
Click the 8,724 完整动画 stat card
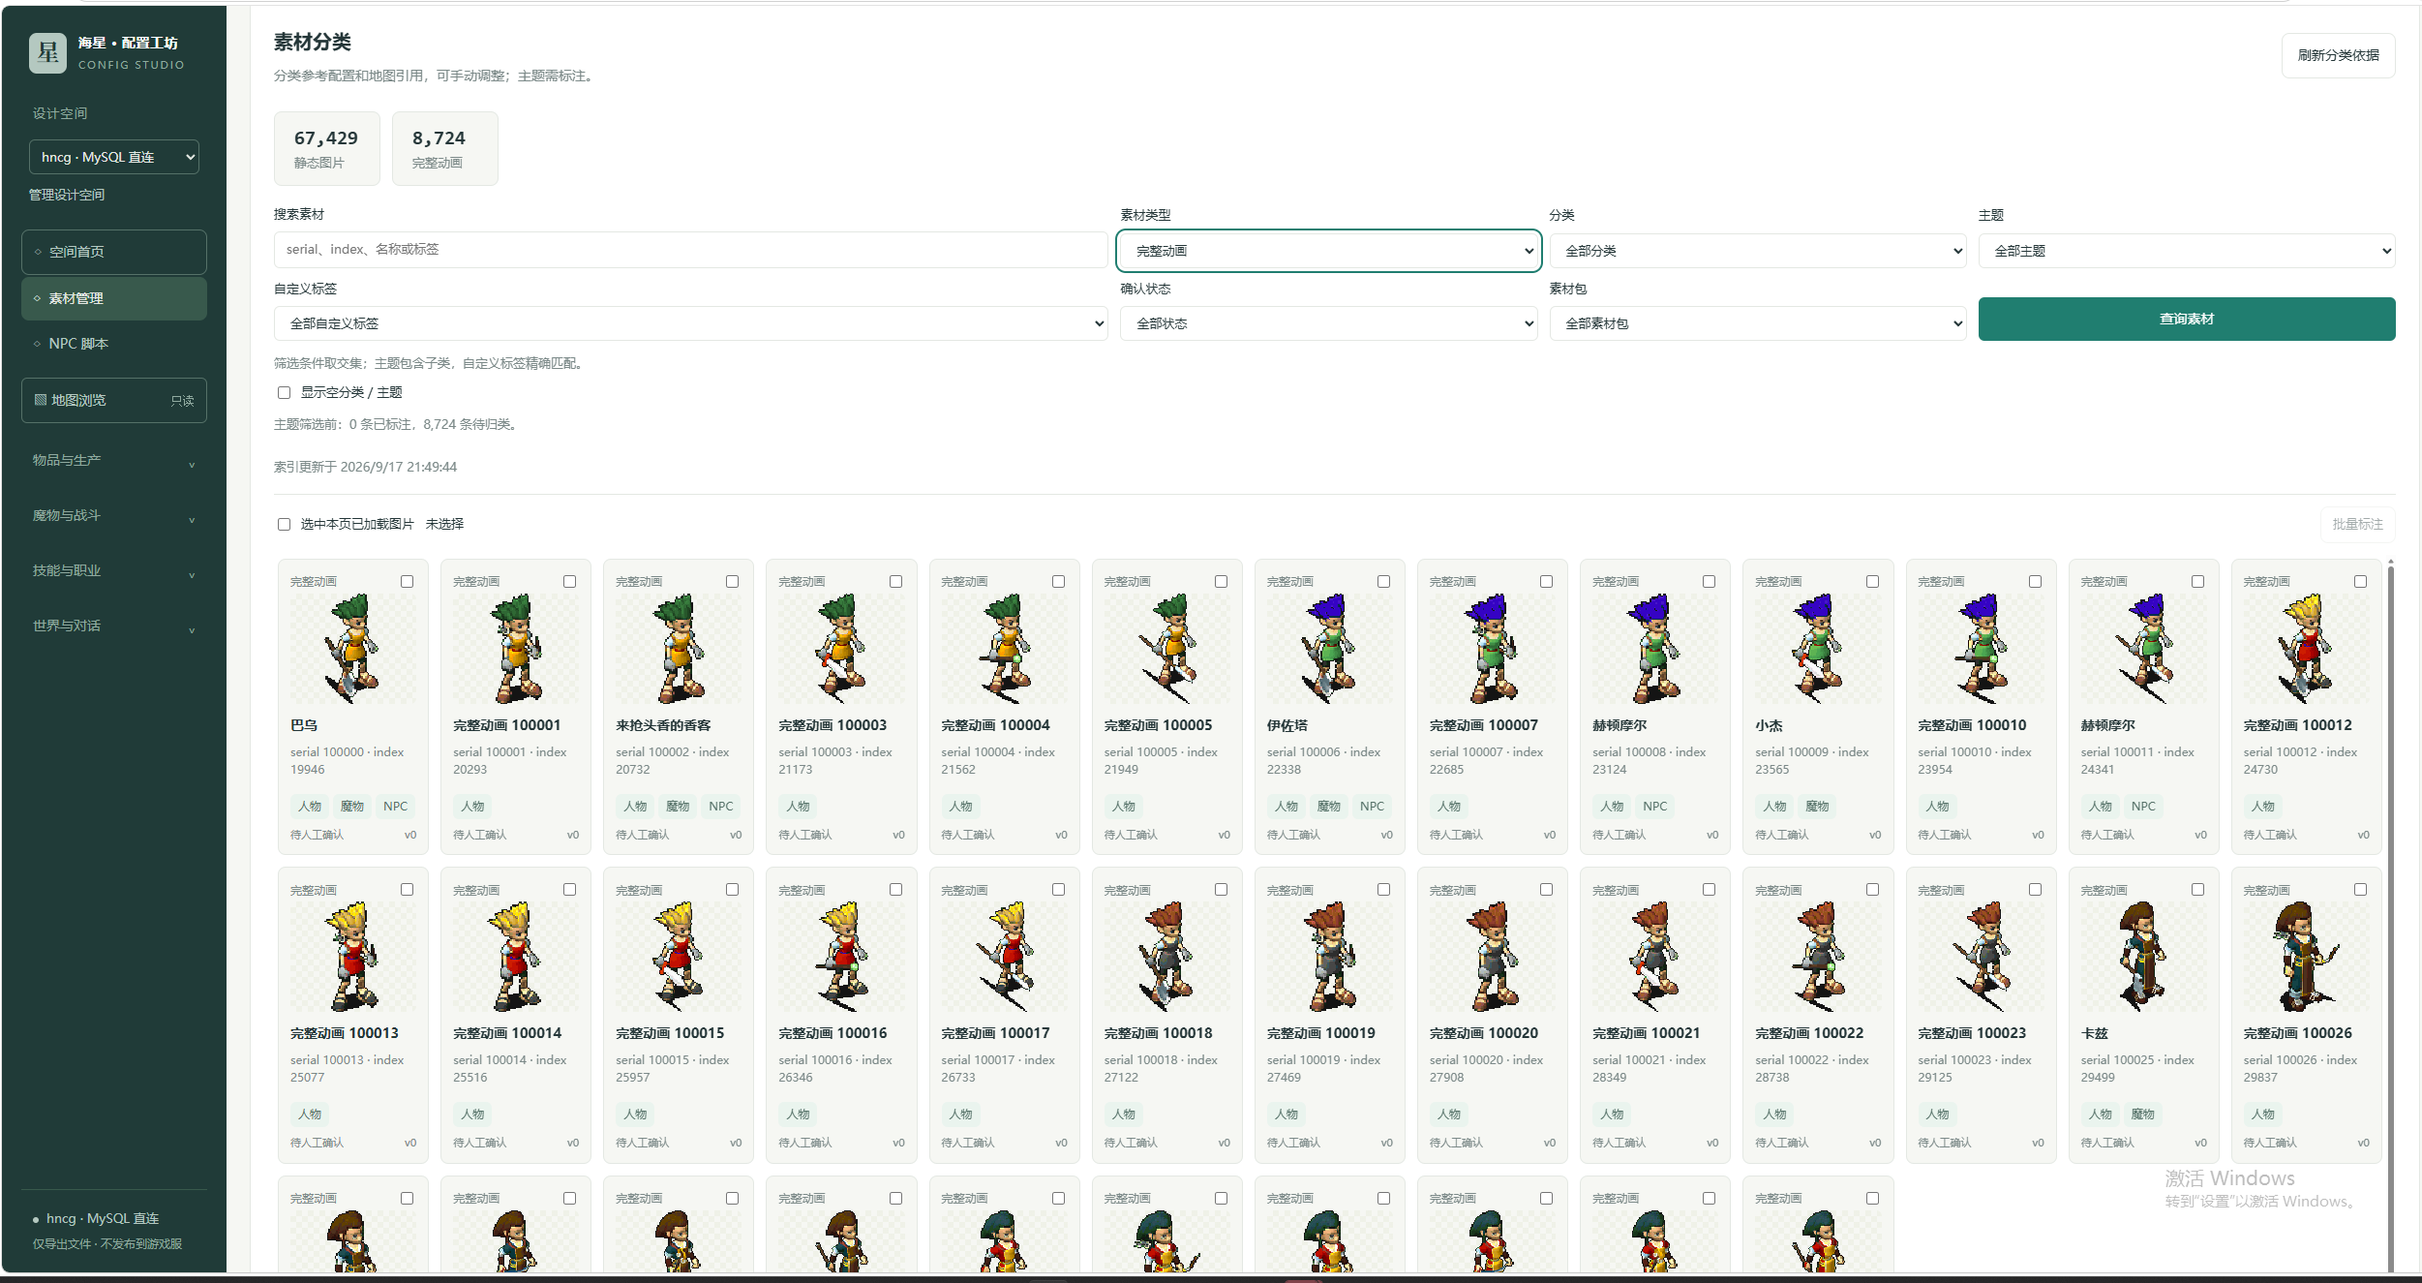pos(444,148)
